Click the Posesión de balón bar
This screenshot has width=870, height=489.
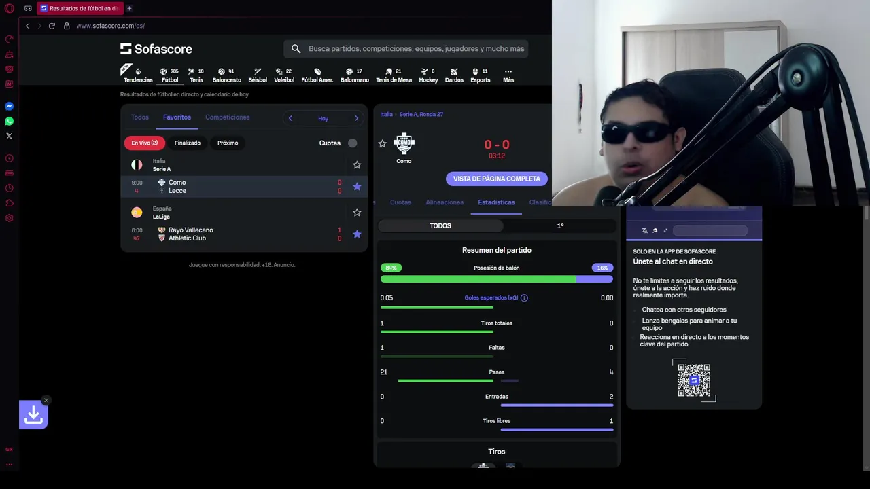click(497, 279)
